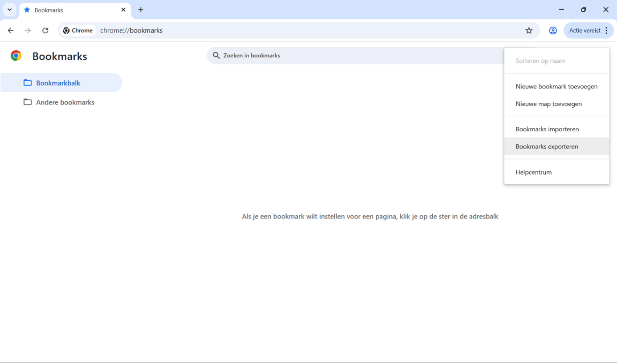Open the three-dot more options menu

[607, 30]
